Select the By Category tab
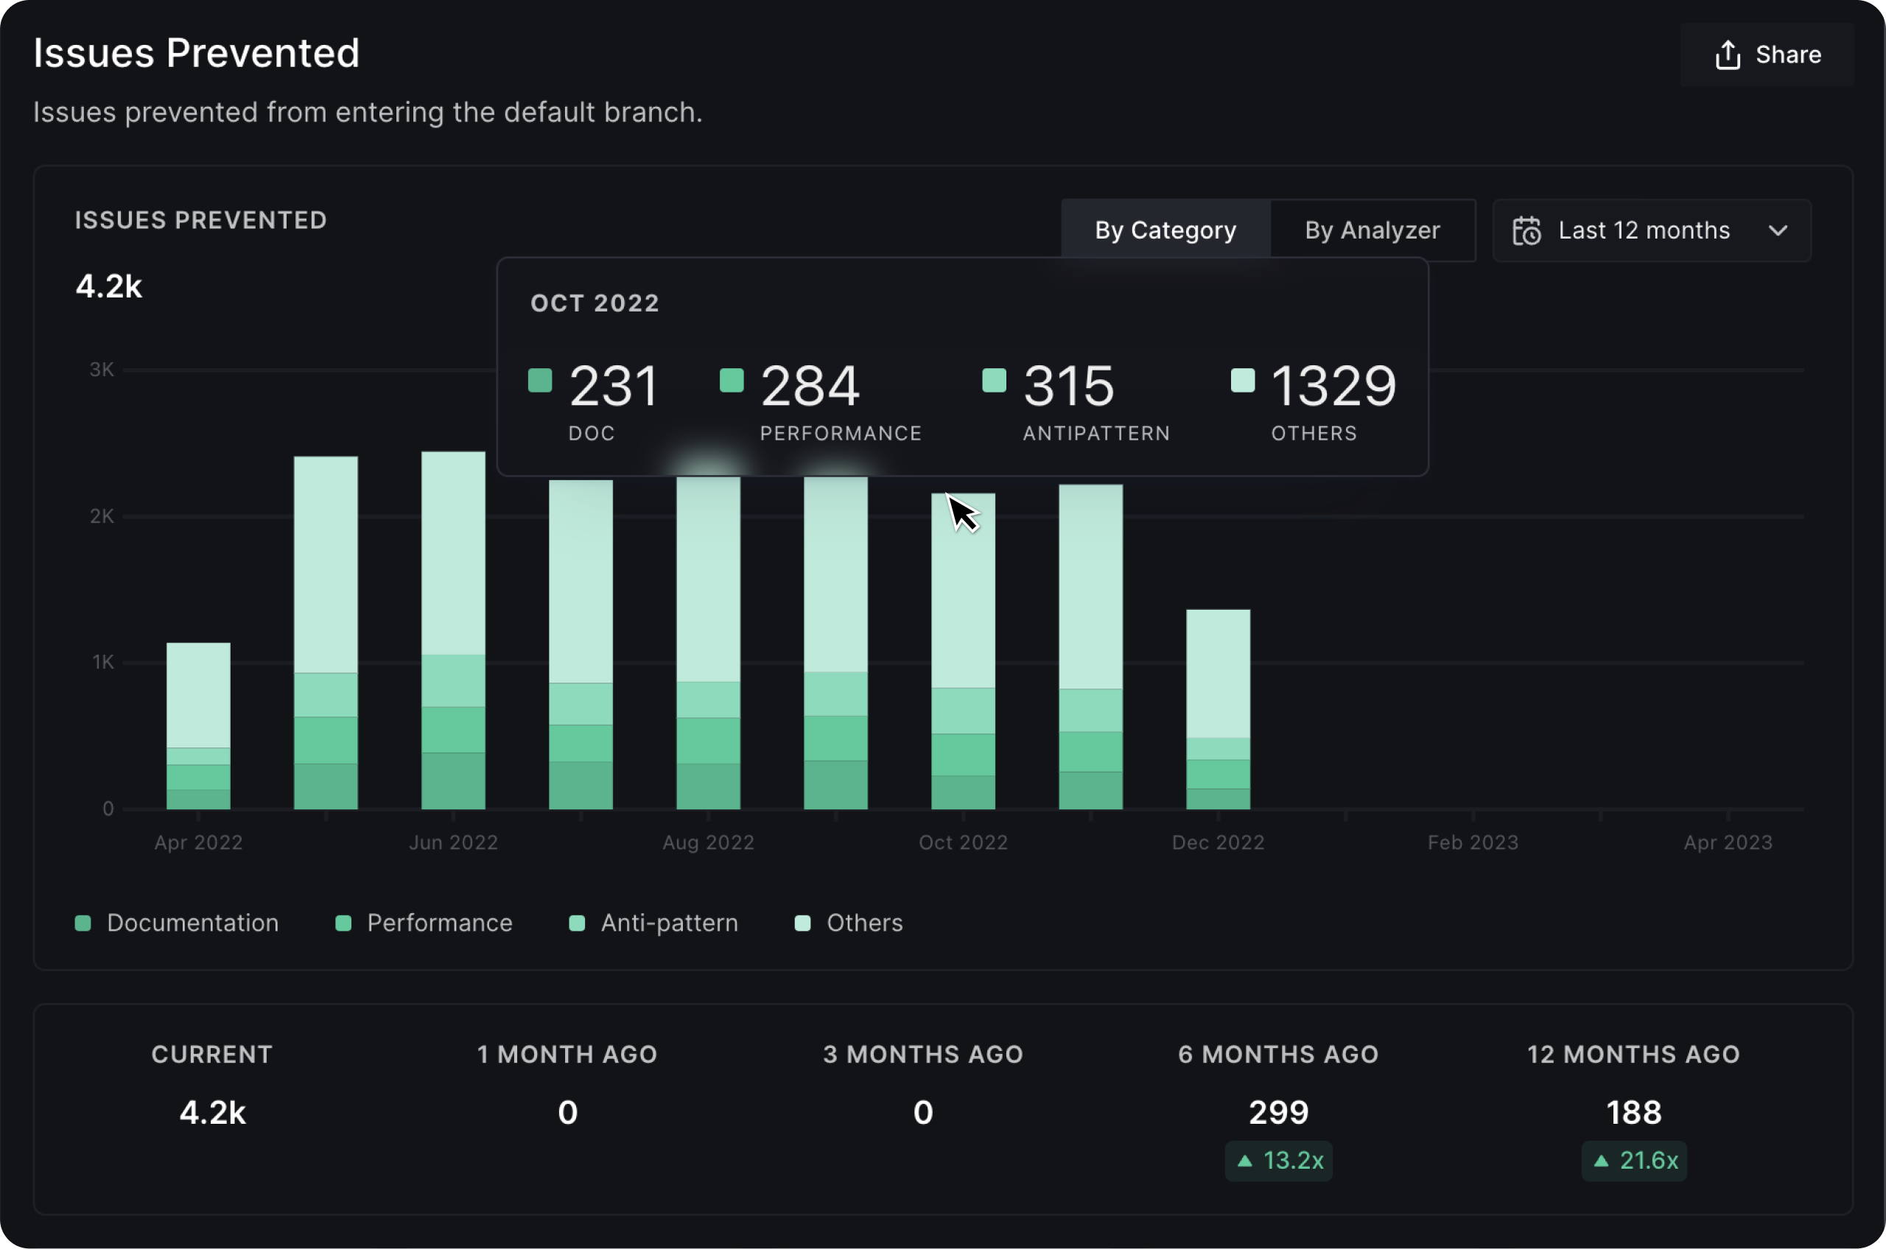 1165,231
